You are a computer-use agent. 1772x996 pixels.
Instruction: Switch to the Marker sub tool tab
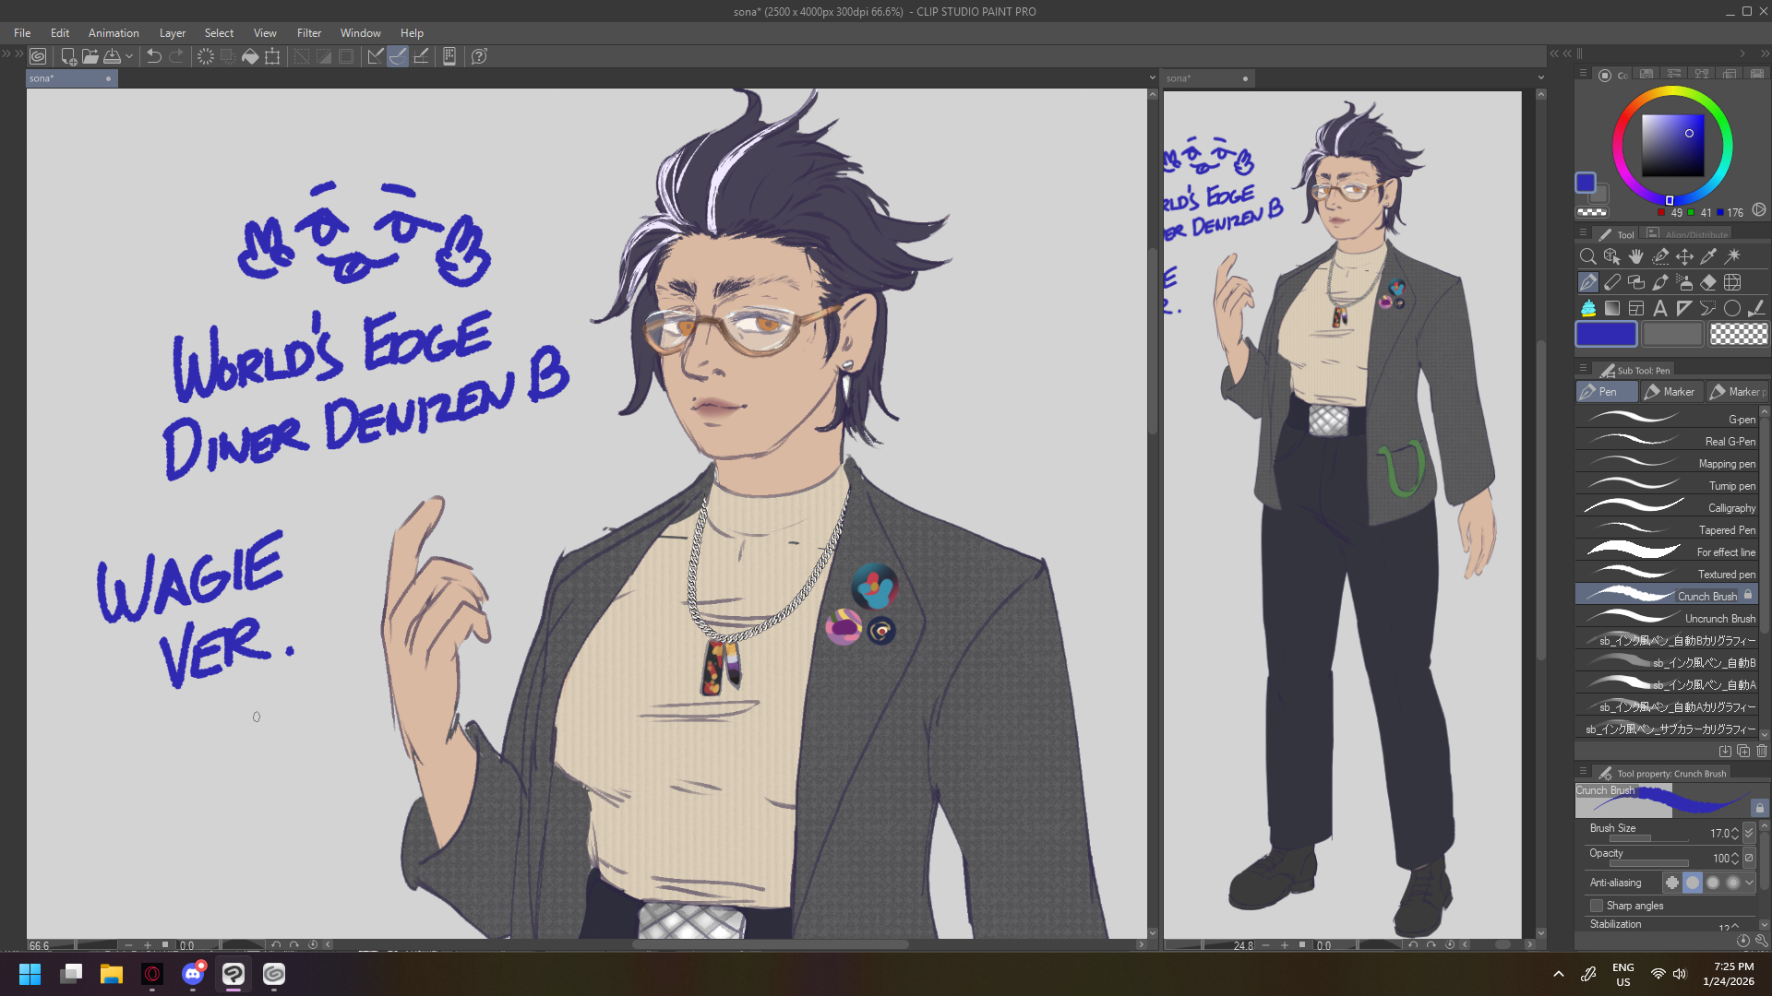pos(1670,392)
